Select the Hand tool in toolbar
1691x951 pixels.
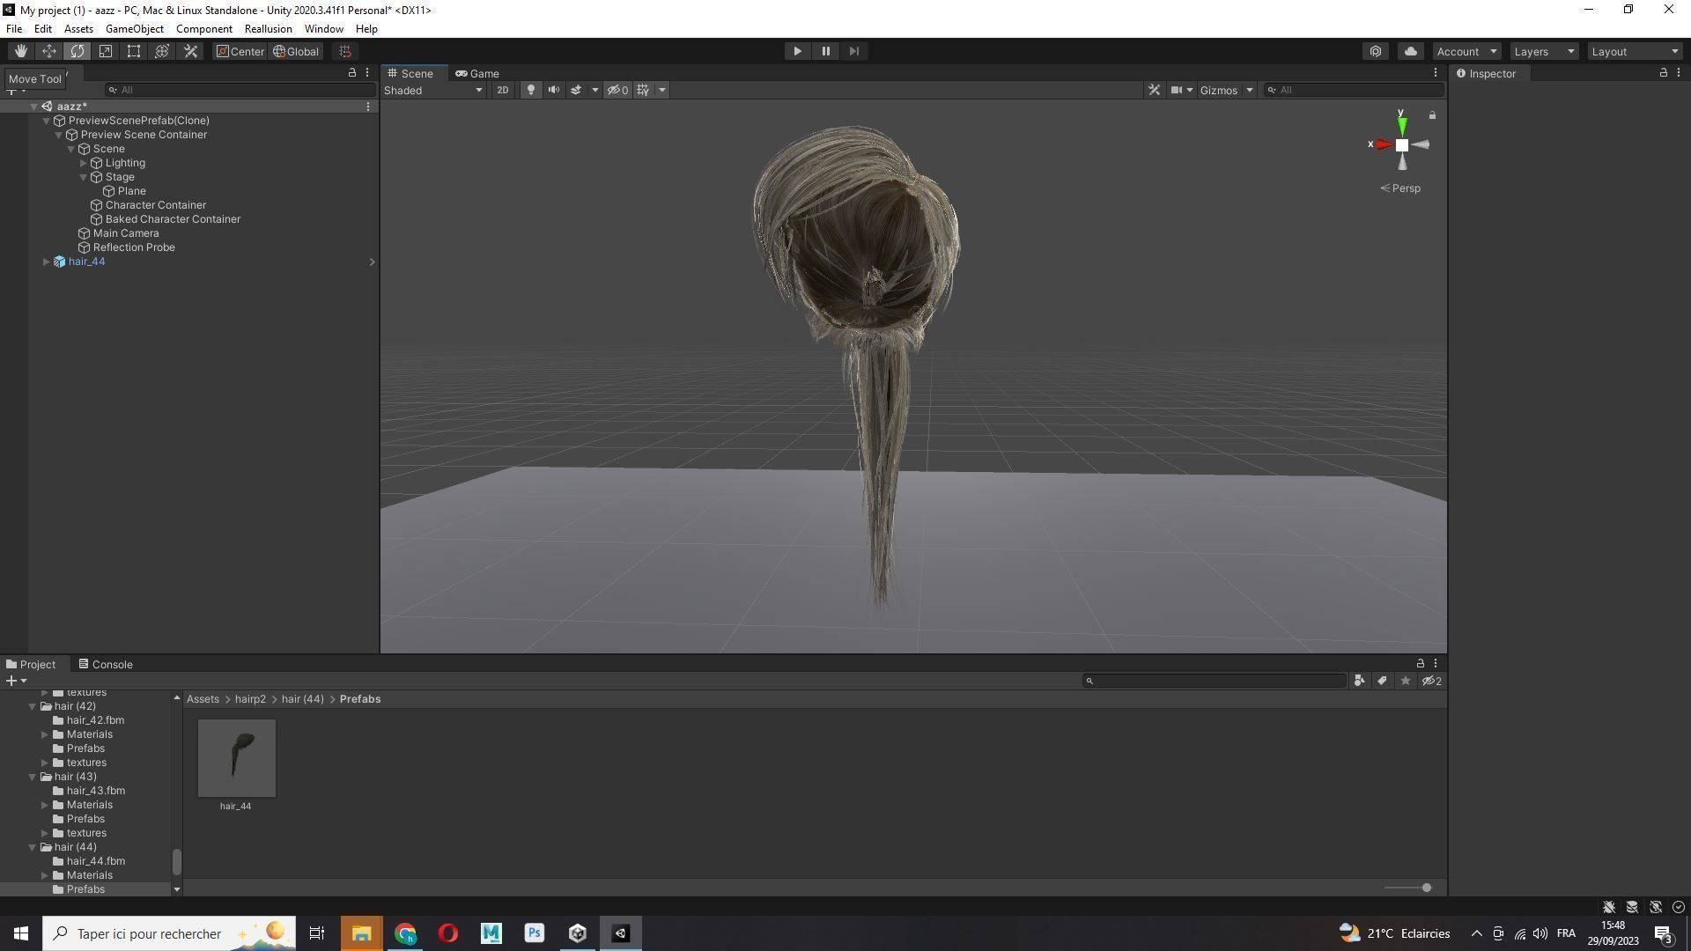pos(21,51)
